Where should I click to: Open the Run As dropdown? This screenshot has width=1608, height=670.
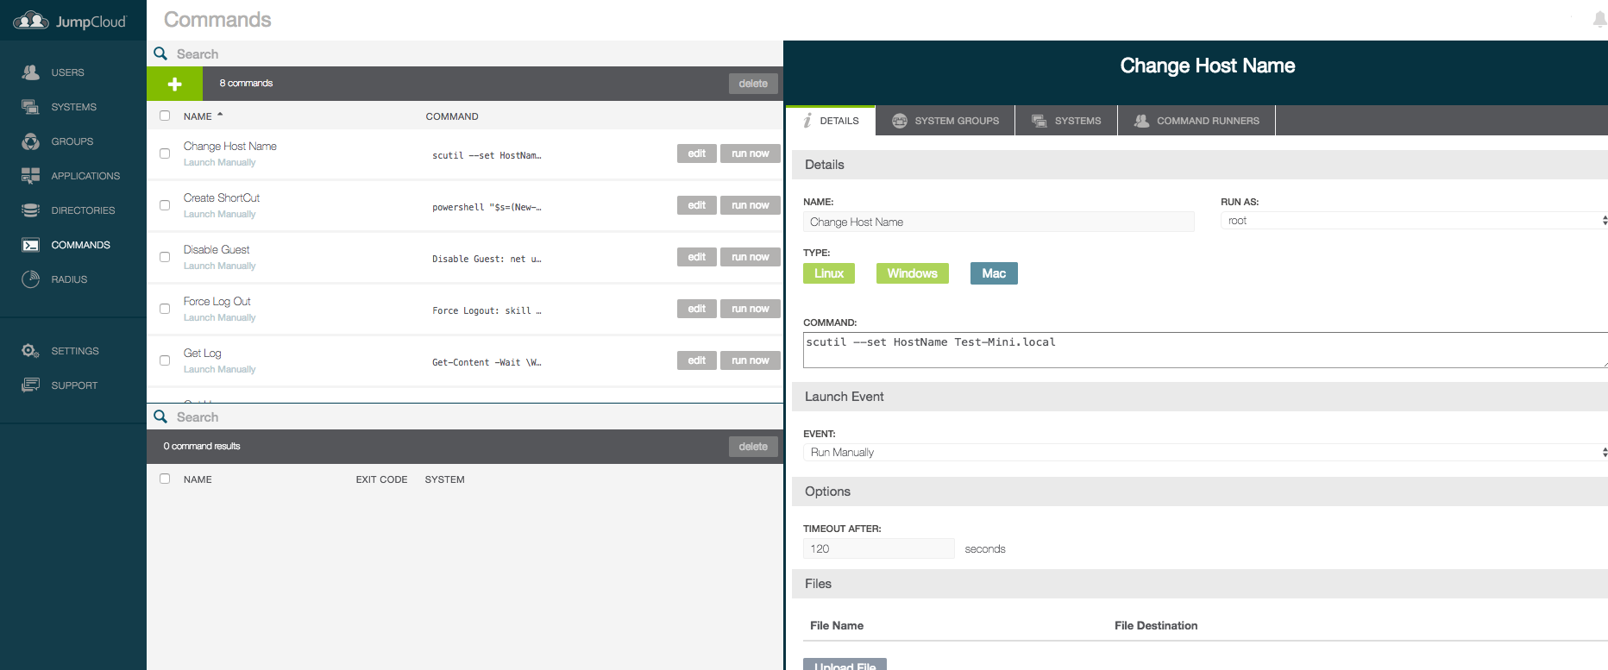pos(1413,221)
